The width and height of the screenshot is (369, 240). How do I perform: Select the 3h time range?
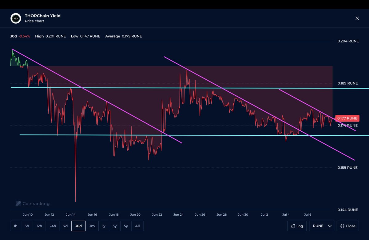coord(27,226)
